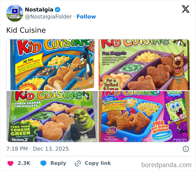Click the blue verified badge
Screen dimensions: 196x171
pyautogui.click(x=58, y=9)
